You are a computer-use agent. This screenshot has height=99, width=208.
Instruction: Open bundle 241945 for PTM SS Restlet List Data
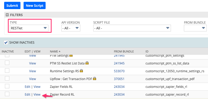click(119, 63)
